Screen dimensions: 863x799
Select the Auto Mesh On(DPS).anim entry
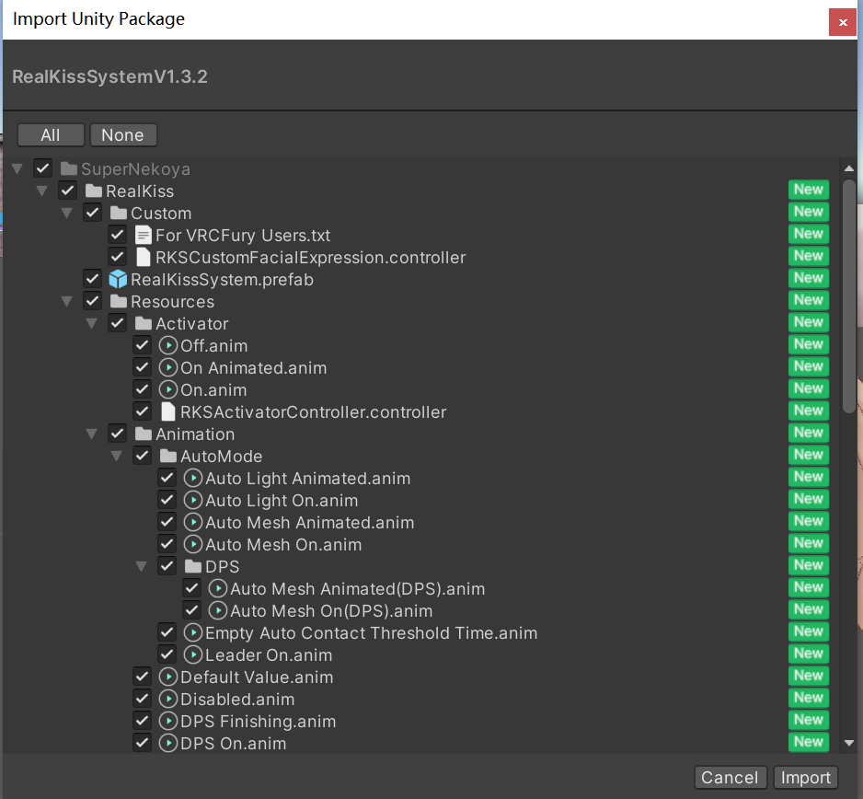click(x=330, y=611)
